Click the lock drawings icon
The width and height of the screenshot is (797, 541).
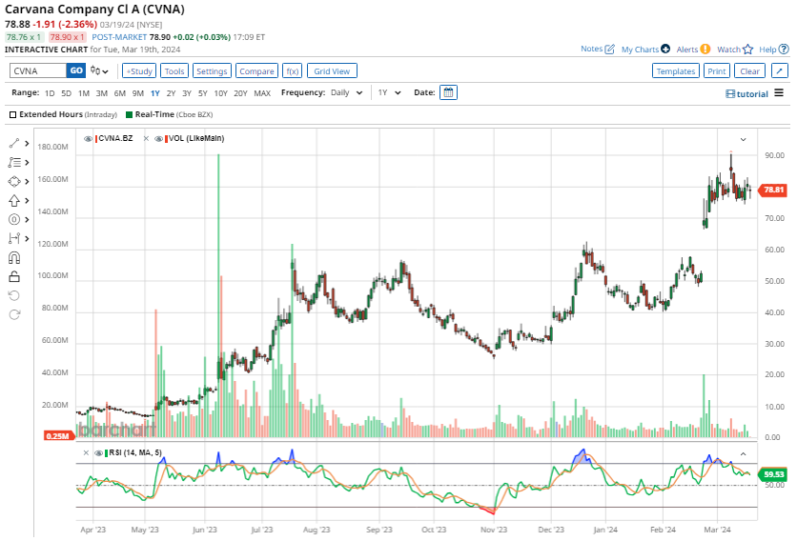pyautogui.click(x=14, y=276)
